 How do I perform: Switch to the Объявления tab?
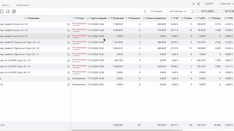coord(23,5)
